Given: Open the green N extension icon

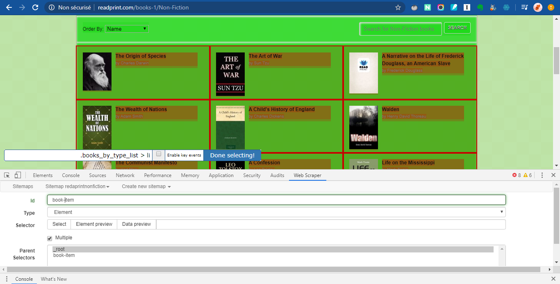Looking at the screenshot, I should point(428,7).
